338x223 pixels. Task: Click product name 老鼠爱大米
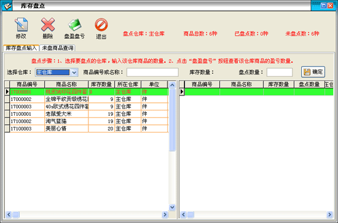point(58,114)
